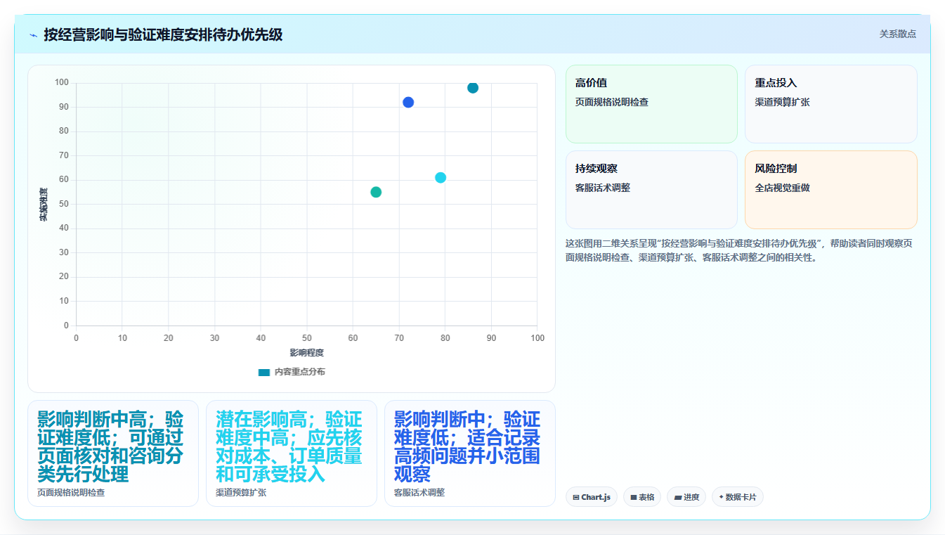Click the title 按经营影响与验证难度安排待办优先级
This screenshot has height=535, width=945.
pyautogui.click(x=163, y=34)
